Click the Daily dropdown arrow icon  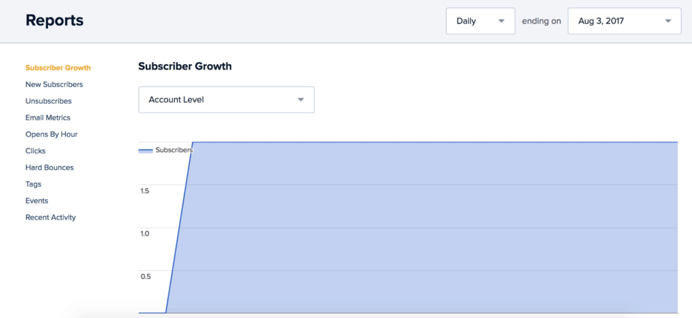coord(501,21)
